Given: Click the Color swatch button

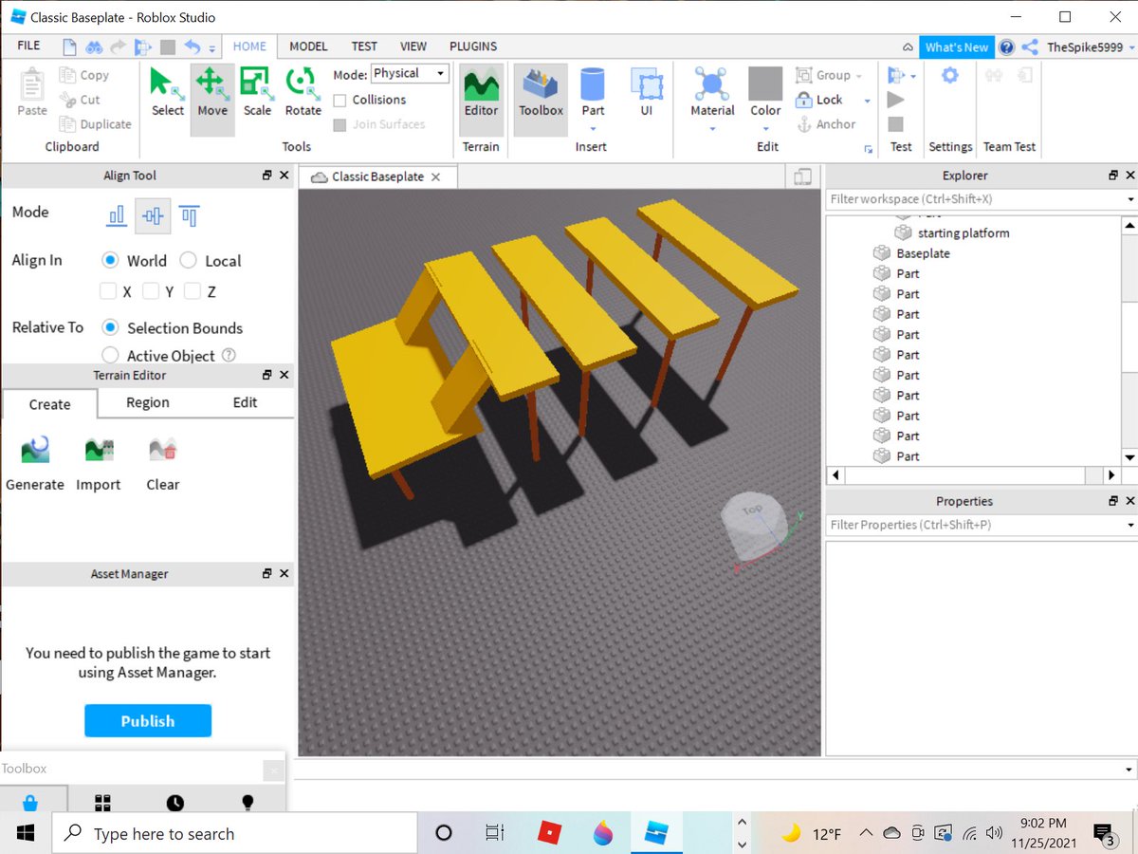Looking at the screenshot, I should pyautogui.click(x=765, y=84).
